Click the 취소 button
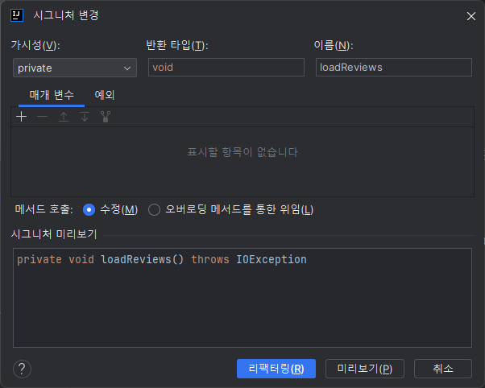Screen dimensions: 485x388 click(443, 369)
